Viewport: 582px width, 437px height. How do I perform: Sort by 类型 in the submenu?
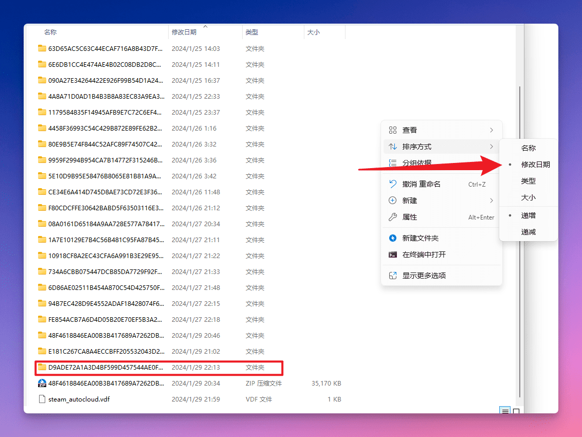[x=528, y=181]
